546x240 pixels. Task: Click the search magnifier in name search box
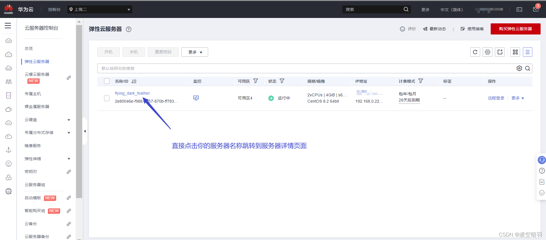[527, 68]
